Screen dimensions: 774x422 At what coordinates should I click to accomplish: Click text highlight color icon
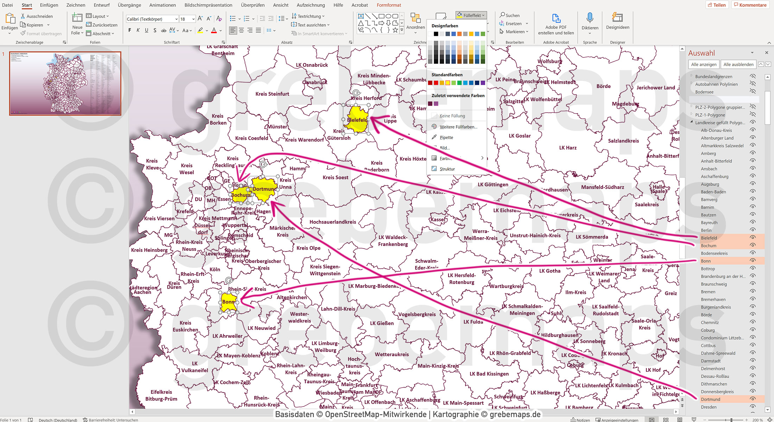[200, 31]
